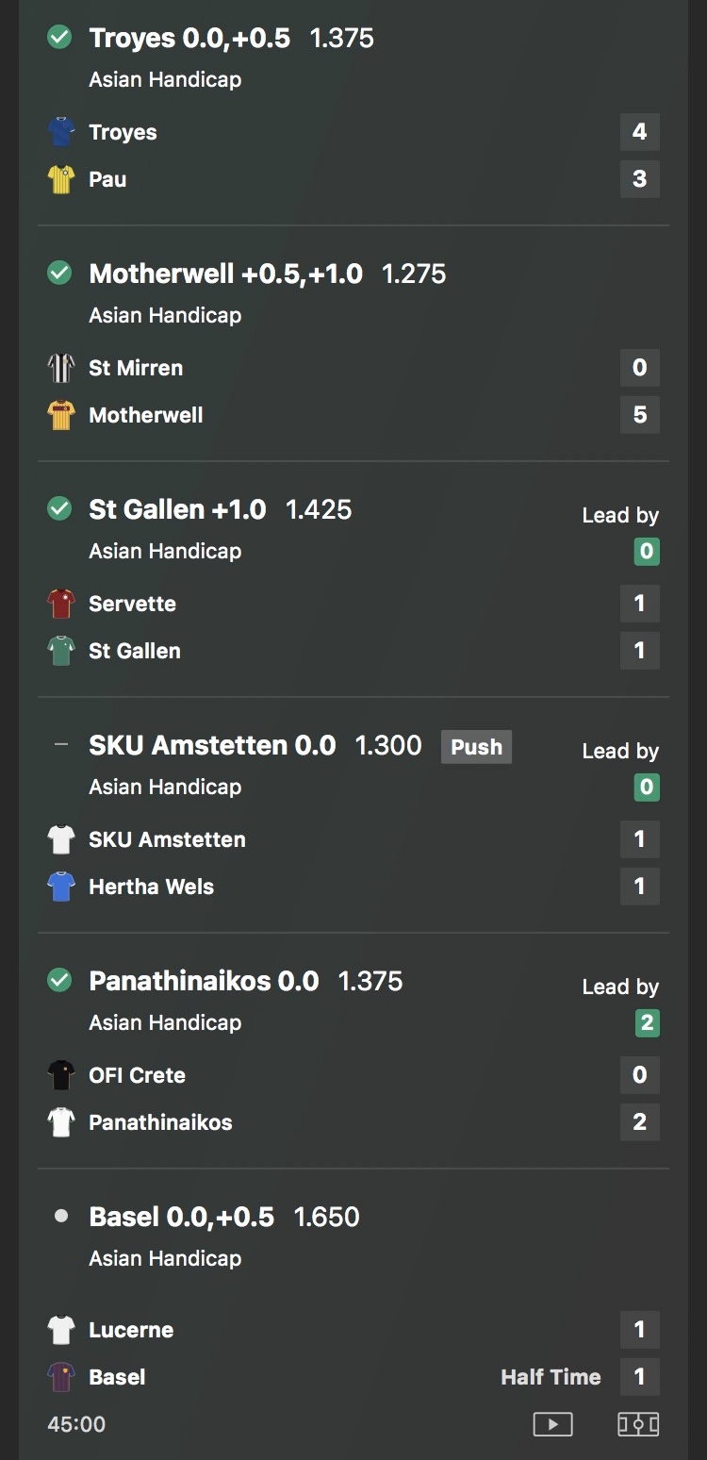
Task: Click the Motherwell score of 5
Action: 639,415
